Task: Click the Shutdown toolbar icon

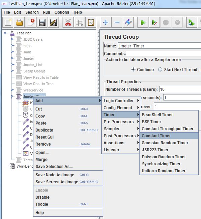Action: (177, 22)
